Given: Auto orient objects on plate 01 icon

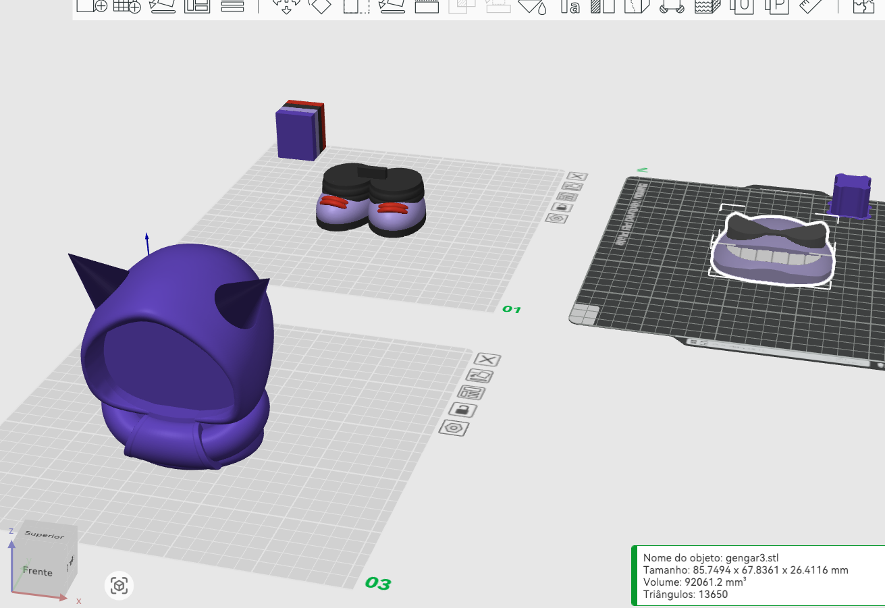Looking at the screenshot, I should point(573,186).
